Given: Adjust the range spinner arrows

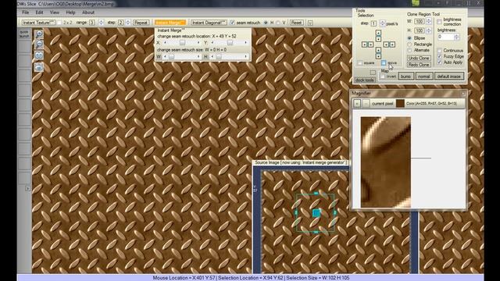Looking at the screenshot, I should [x=101, y=23].
